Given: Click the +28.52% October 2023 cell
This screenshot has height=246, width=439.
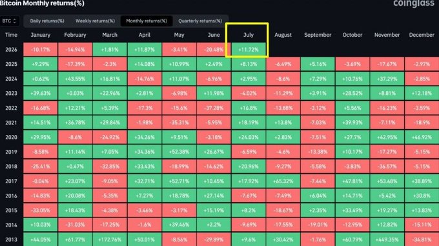Looking at the screenshot, I should click(x=352, y=94).
